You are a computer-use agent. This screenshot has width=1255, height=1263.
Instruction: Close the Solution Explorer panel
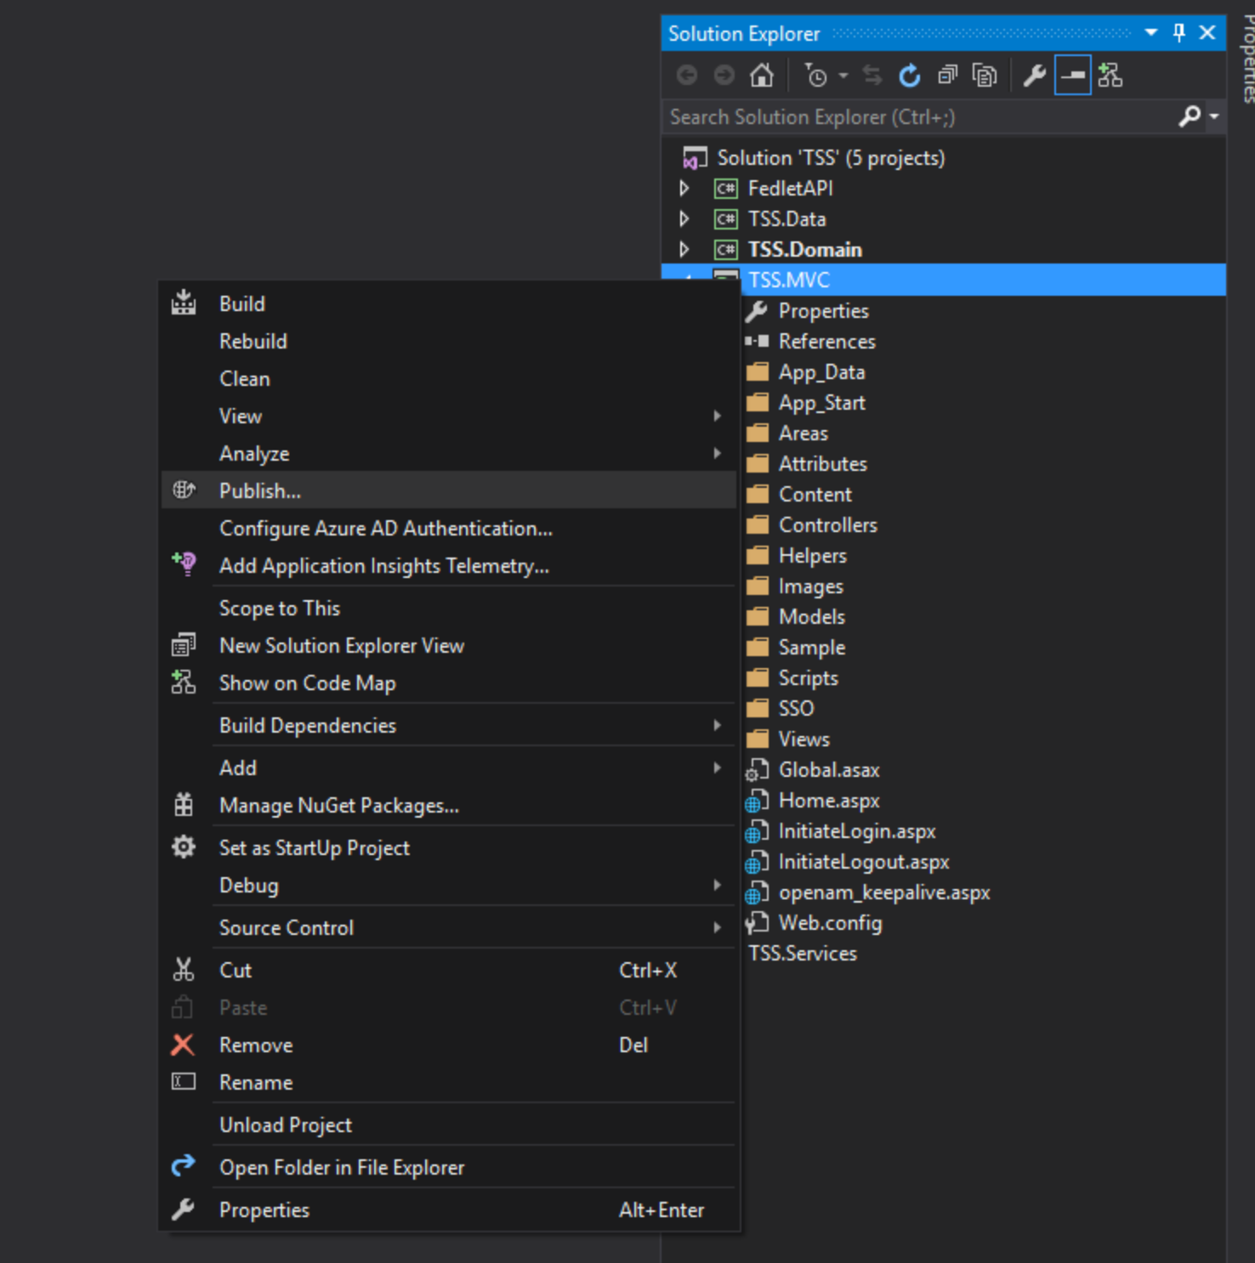pos(1207,32)
